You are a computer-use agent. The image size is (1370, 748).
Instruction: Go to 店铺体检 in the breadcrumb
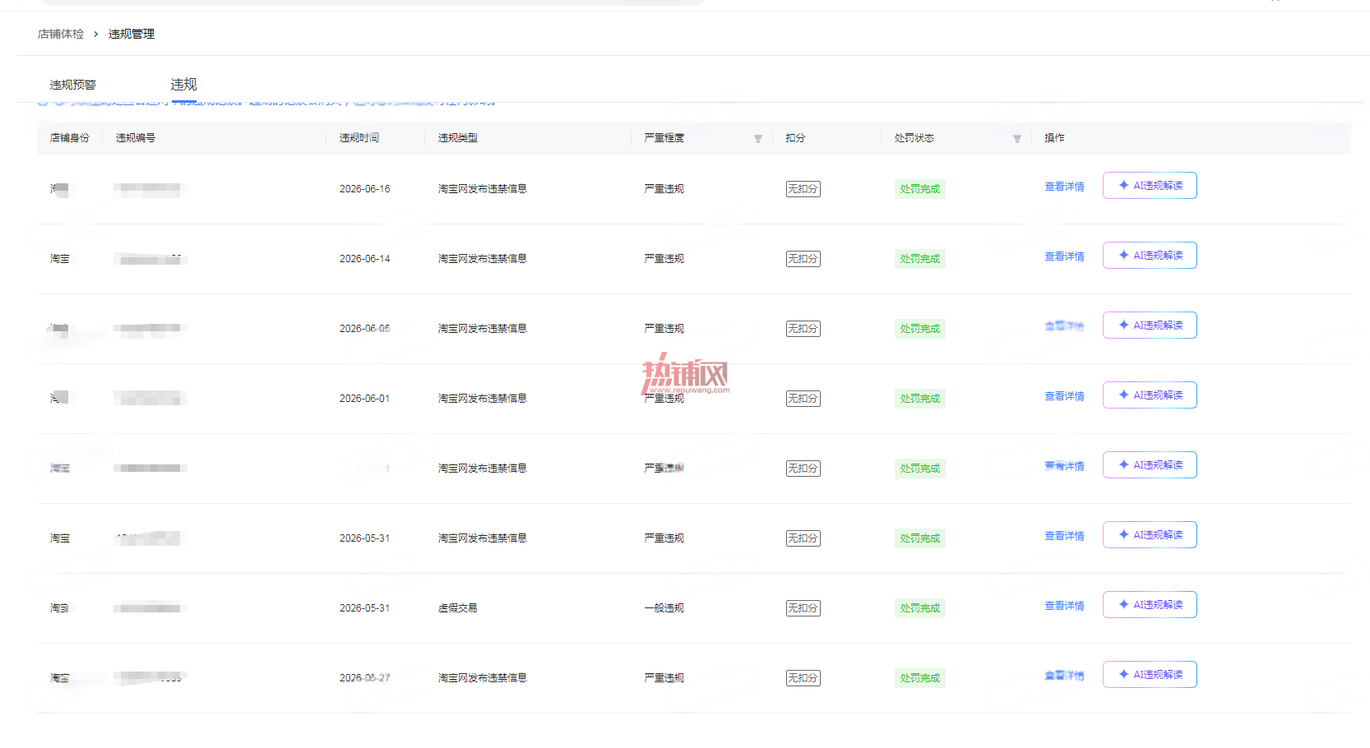pos(61,34)
